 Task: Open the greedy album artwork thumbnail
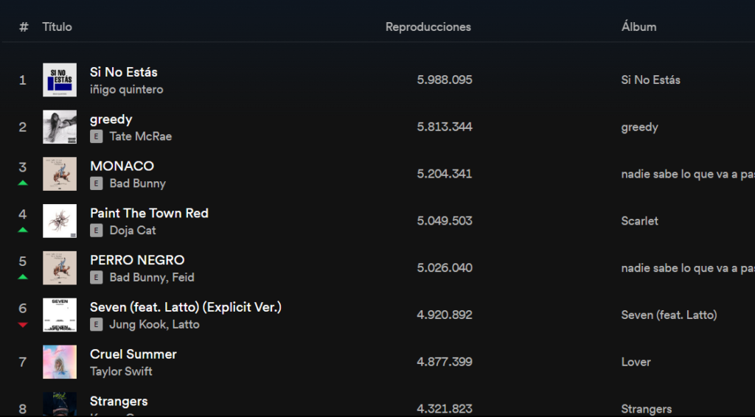[60, 127]
